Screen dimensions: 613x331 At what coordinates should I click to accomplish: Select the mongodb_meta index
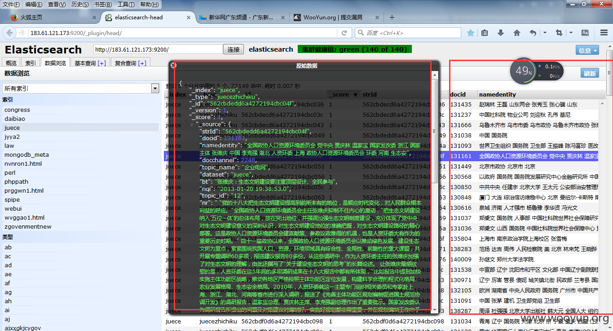pos(80,154)
